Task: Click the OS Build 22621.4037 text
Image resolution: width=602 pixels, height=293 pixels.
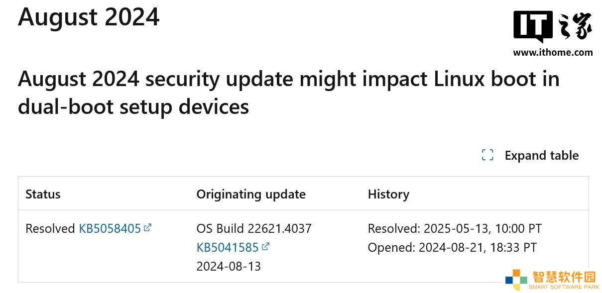Action: [x=254, y=229]
